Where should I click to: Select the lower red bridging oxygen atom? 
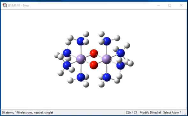(94, 65)
